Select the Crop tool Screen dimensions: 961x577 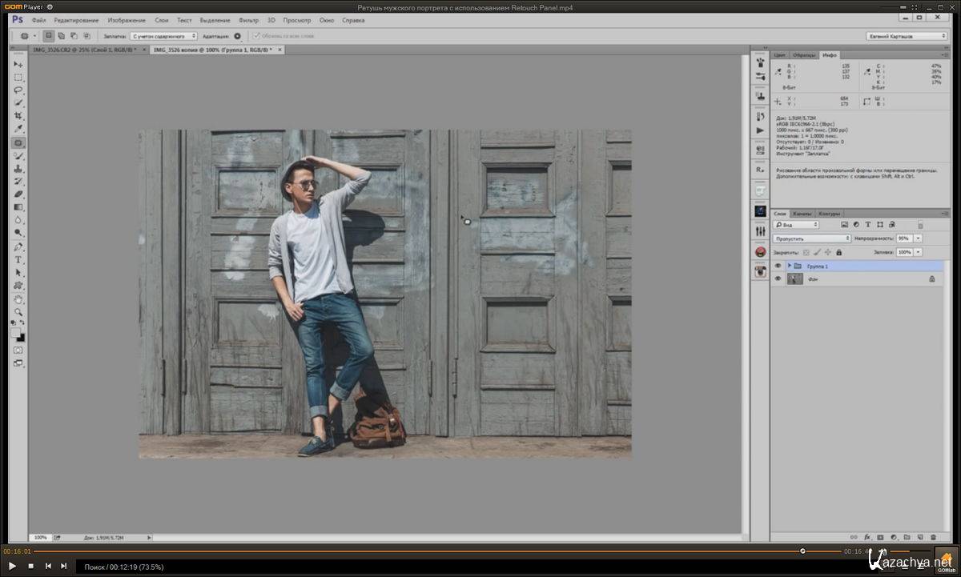click(x=18, y=116)
